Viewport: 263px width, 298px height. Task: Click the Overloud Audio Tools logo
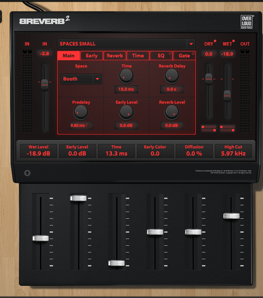(x=247, y=22)
